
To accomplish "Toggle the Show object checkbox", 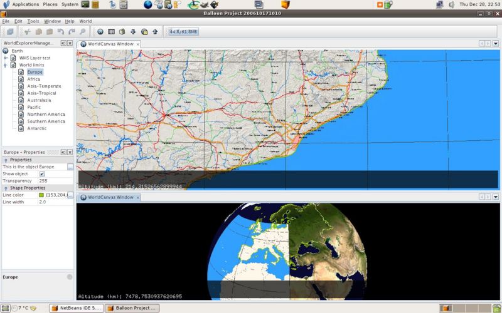I will coord(42,174).
